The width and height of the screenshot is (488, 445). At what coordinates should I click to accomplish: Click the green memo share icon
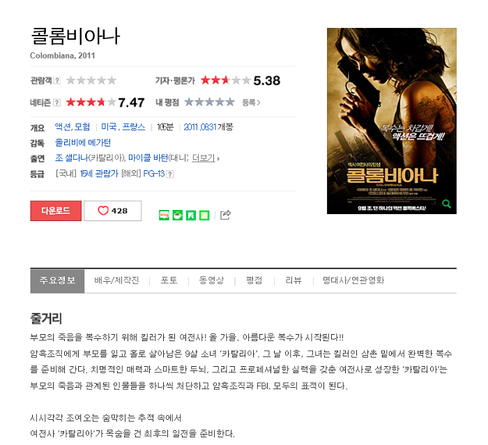204,215
